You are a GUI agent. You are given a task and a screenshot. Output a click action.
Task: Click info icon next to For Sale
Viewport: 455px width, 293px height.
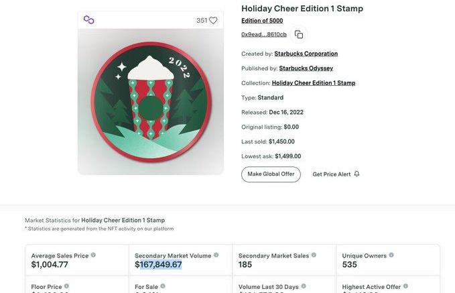coord(163,286)
